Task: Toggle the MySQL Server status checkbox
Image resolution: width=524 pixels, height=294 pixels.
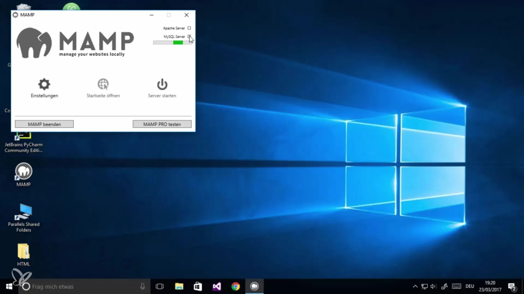Action: pos(189,36)
